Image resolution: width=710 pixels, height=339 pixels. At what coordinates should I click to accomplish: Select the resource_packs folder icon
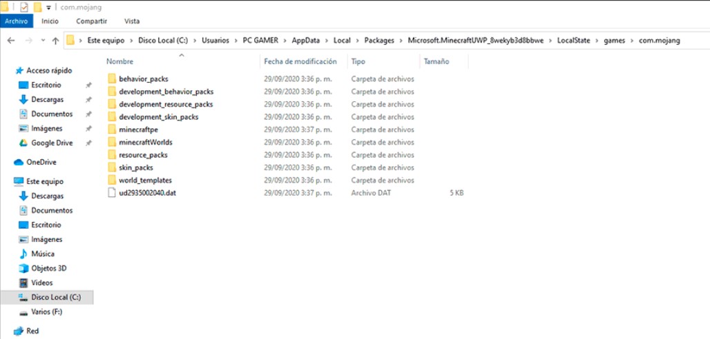tap(112, 155)
